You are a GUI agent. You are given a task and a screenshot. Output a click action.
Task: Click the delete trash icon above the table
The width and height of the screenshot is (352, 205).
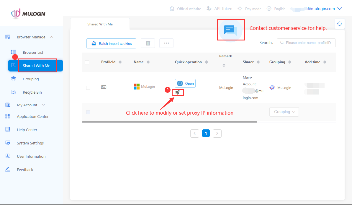(x=148, y=43)
